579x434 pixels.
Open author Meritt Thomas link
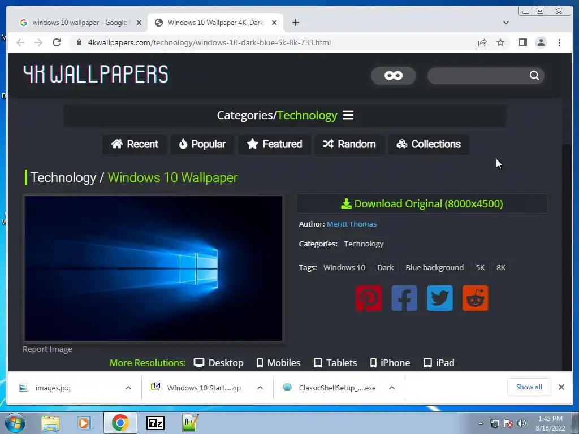pyautogui.click(x=352, y=224)
